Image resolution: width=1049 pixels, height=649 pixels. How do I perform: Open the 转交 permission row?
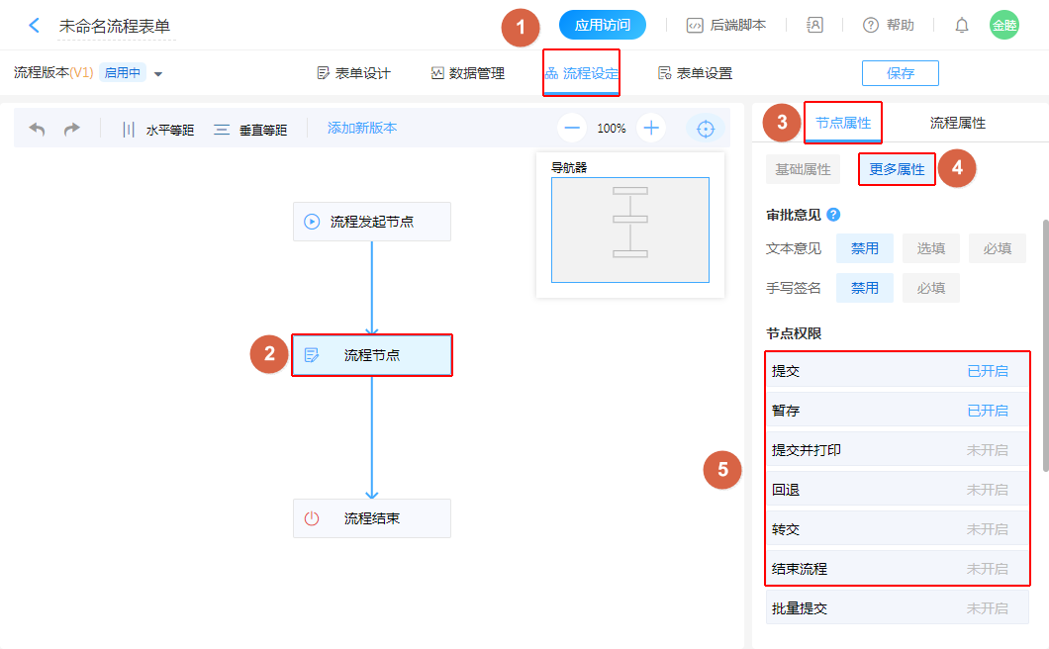click(897, 529)
